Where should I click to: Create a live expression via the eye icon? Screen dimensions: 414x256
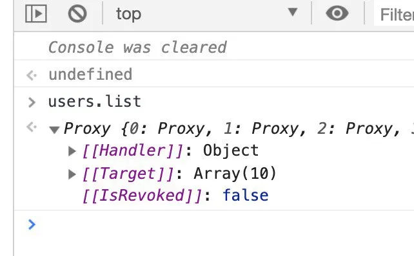[x=337, y=13]
